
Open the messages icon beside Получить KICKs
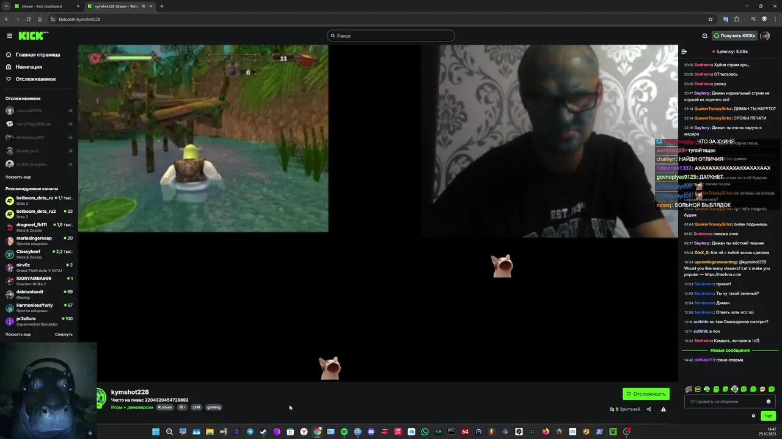[x=704, y=36]
